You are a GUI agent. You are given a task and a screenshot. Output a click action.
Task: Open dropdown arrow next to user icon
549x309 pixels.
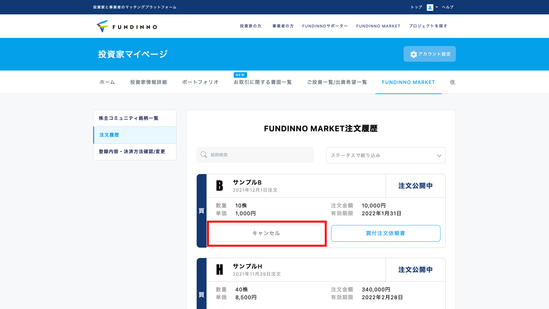(x=437, y=7)
